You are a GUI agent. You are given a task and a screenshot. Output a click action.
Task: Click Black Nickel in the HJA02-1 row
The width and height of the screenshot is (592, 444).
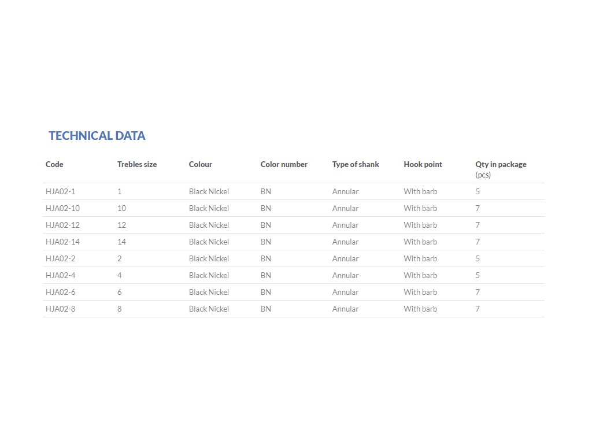pos(209,191)
